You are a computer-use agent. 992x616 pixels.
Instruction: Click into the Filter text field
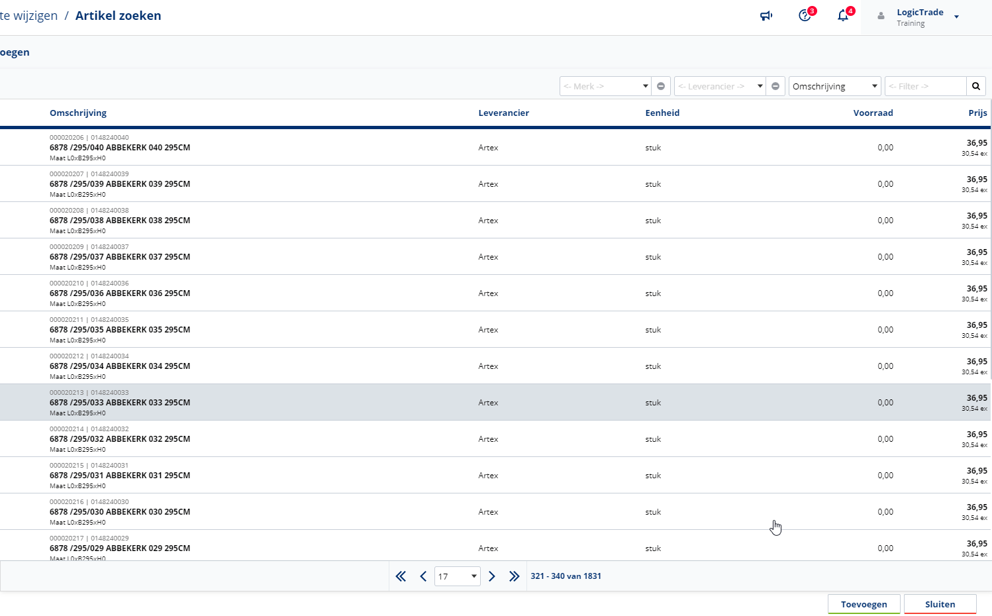click(x=925, y=86)
